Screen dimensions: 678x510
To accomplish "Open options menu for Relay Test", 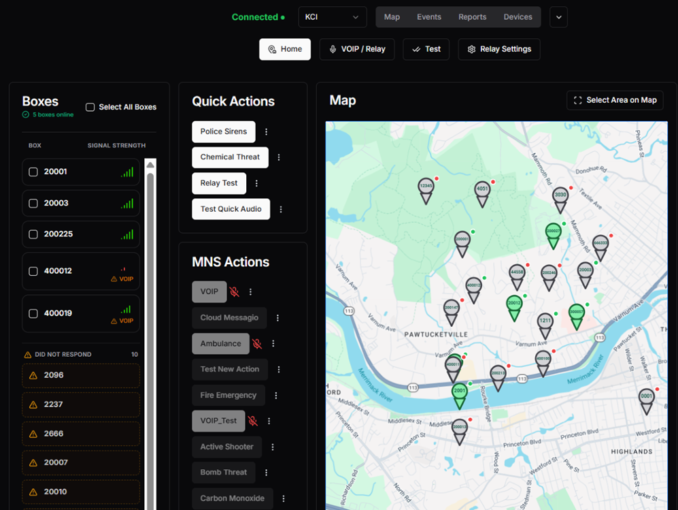I will pyautogui.click(x=256, y=184).
